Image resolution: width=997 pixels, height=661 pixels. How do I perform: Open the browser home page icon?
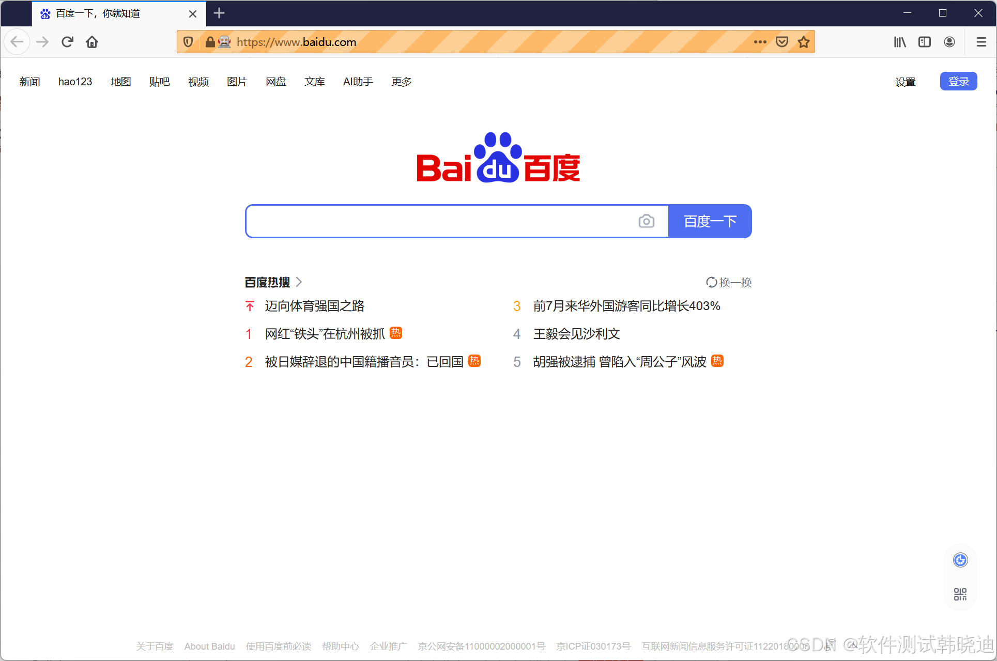click(92, 42)
